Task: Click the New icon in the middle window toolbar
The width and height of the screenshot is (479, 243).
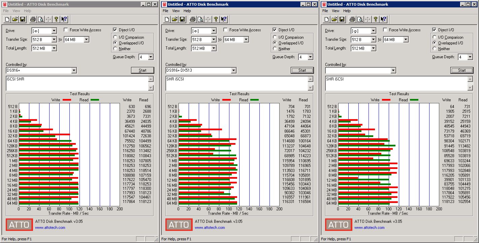Action: coord(167,19)
